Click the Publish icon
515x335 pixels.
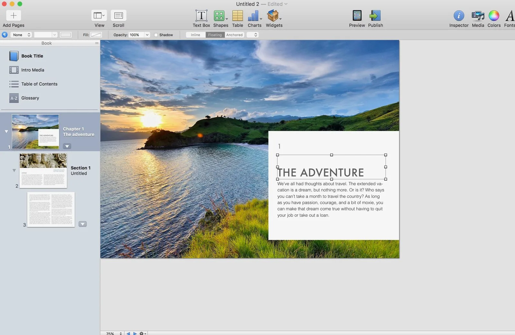coord(375,15)
